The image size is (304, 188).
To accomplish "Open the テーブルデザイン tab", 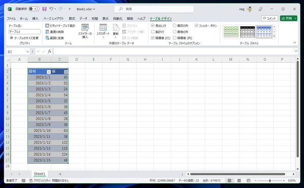I will tap(161, 19).
